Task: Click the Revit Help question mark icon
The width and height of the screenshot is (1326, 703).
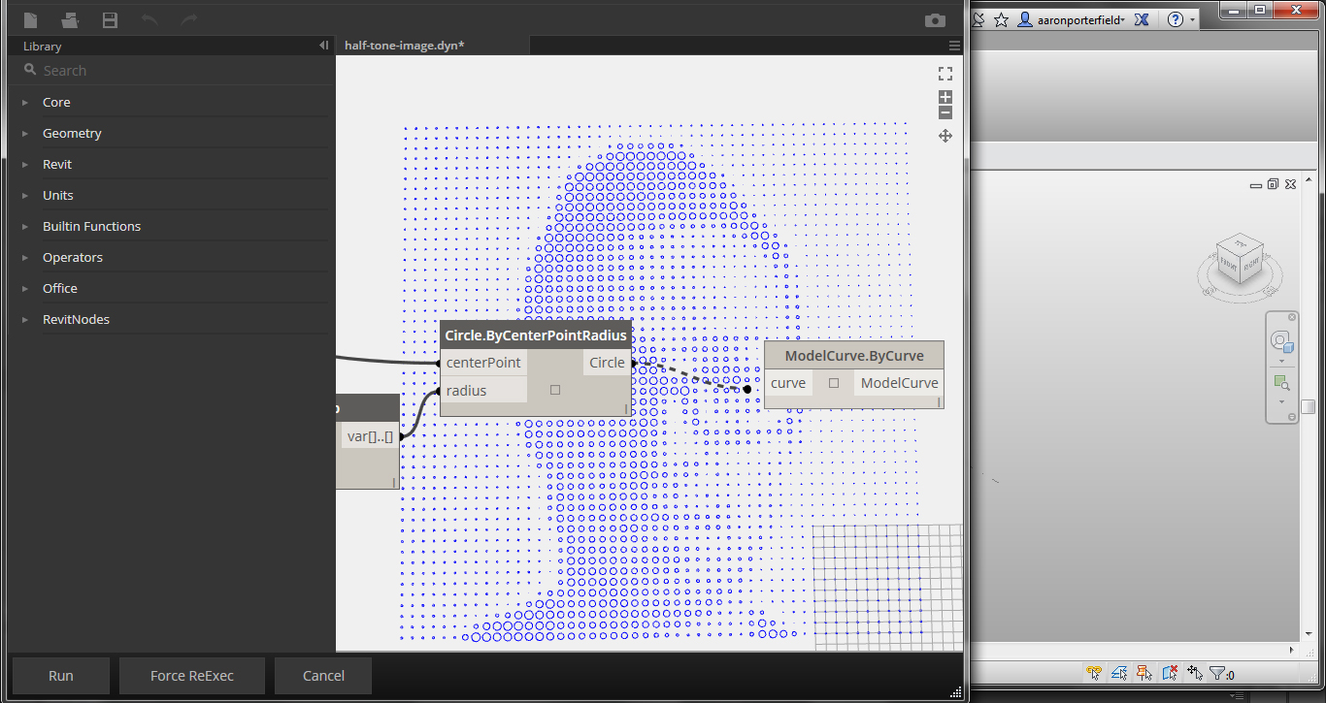Action: [1176, 19]
